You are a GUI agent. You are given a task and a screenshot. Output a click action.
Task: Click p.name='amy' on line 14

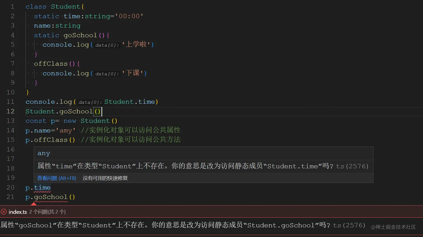[x=51, y=130]
